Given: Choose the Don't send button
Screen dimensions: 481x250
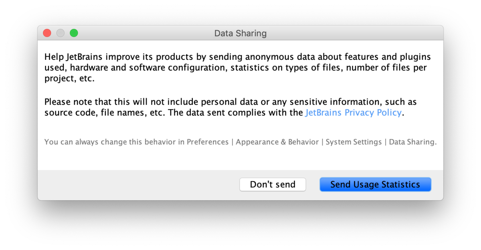Looking at the screenshot, I should (273, 185).
